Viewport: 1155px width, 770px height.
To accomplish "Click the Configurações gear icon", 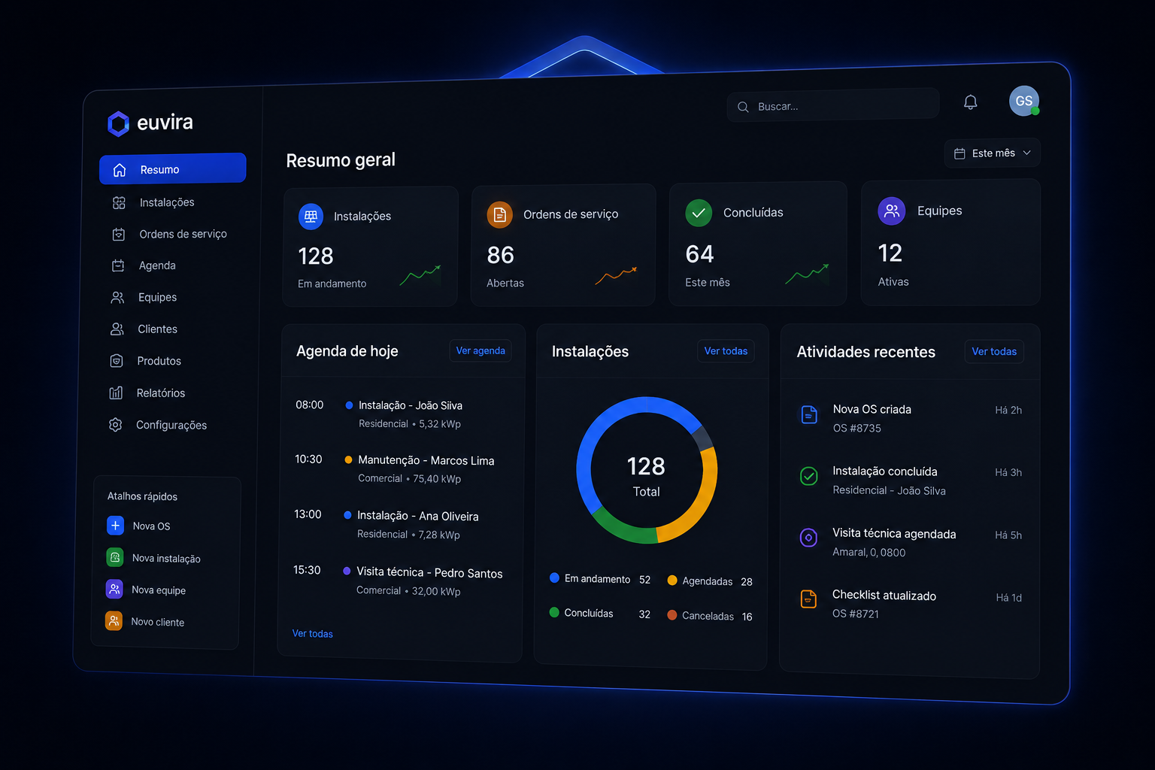I will point(115,425).
